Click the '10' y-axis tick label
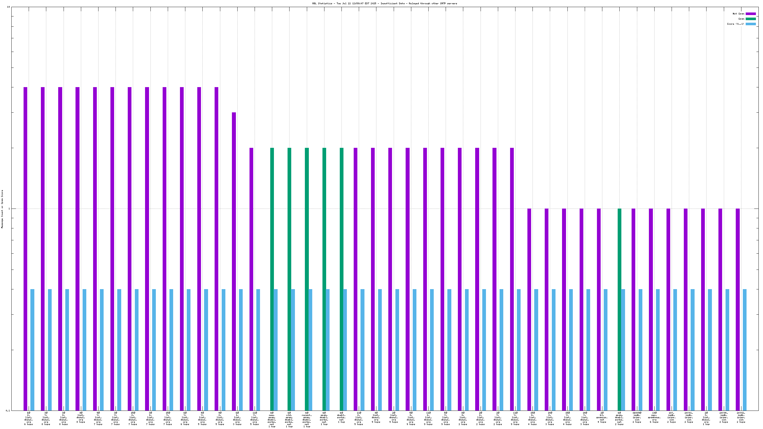This screenshot has width=763, height=429. (9, 7)
